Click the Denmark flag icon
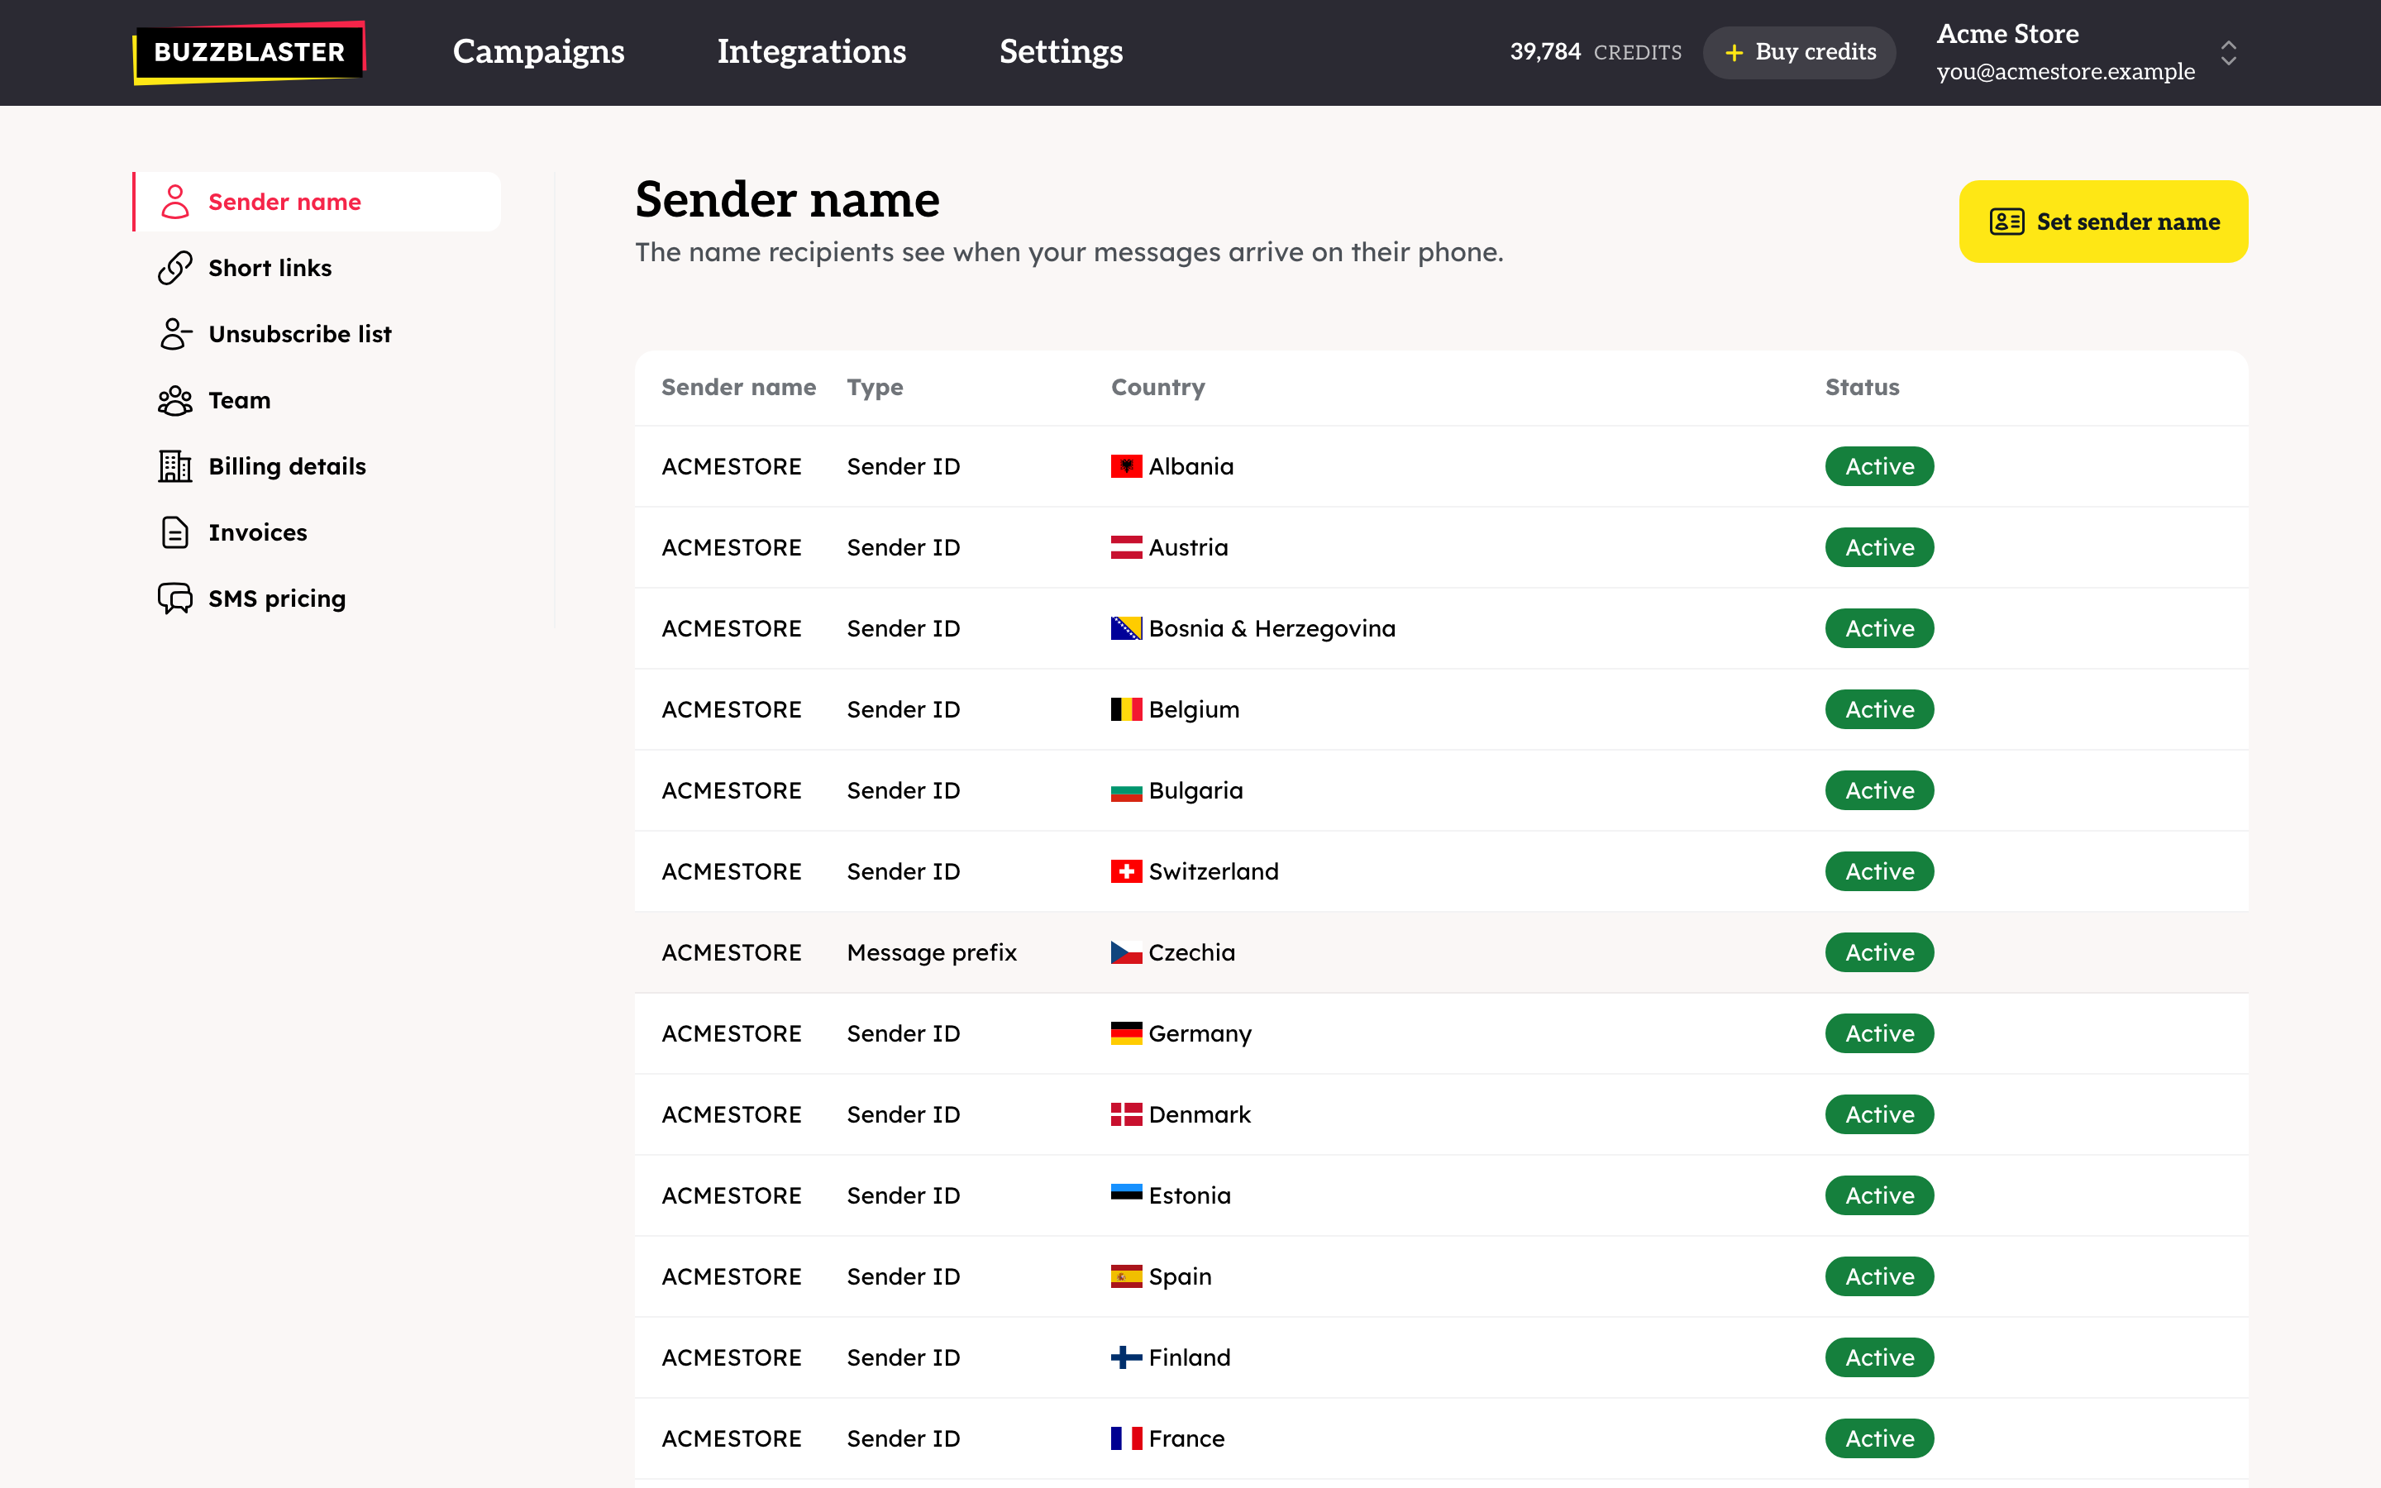The height and width of the screenshot is (1488, 2381). 1127,1114
